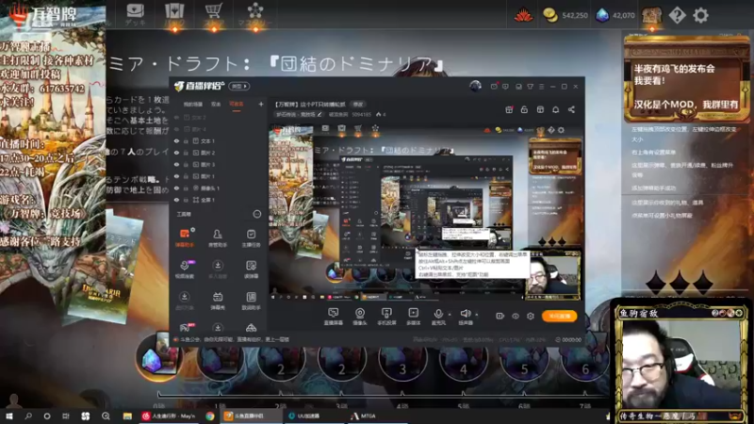
Task: Switch to the leftmost scene tab
Action: pyautogui.click(x=193, y=104)
